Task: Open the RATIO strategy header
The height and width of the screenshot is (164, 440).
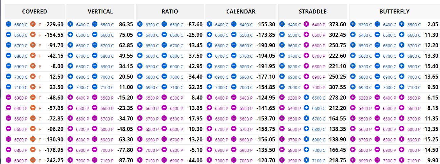Action: pos(170,11)
